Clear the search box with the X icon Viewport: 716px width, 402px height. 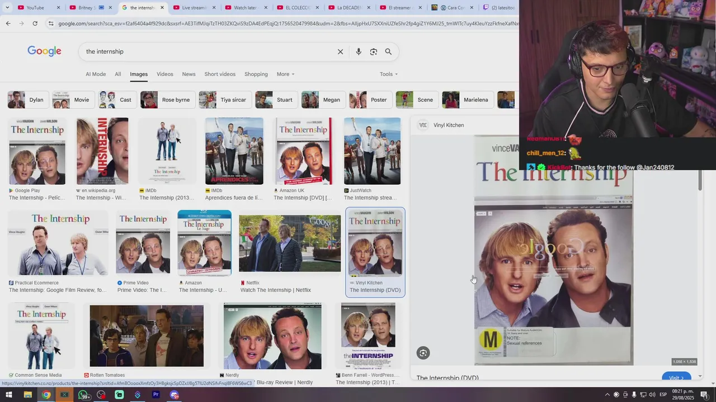(340, 51)
